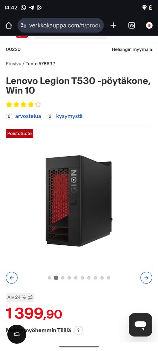Open the tab switcher showing 96 tabs
Viewport: 158px width, 351px height.
[x=132, y=26]
